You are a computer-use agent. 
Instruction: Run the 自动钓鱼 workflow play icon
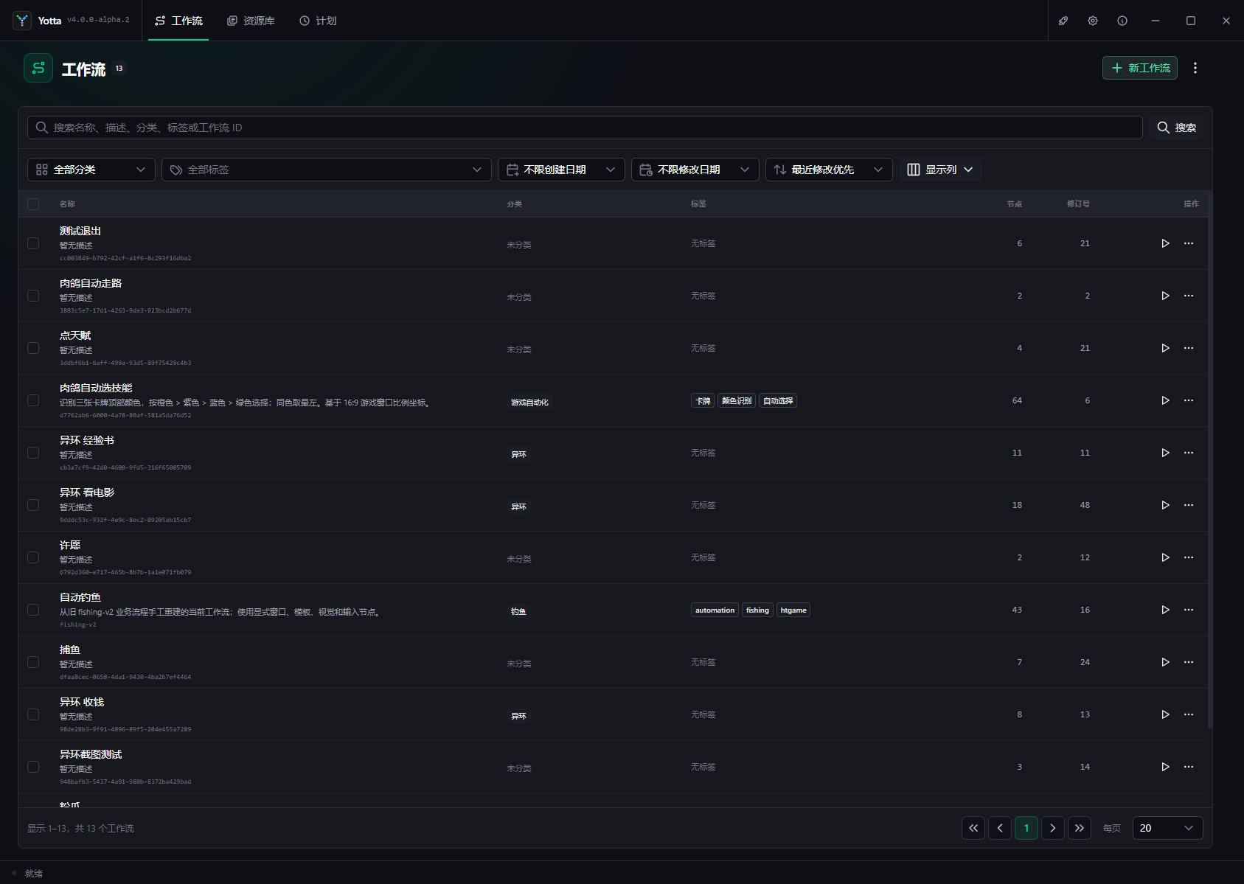coord(1165,610)
